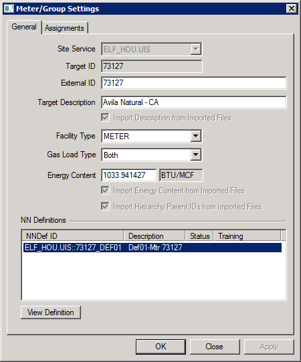Expand the Gas Load Type dropdown arrow
The width and height of the screenshot is (301, 362).
(x=195, y=155)
